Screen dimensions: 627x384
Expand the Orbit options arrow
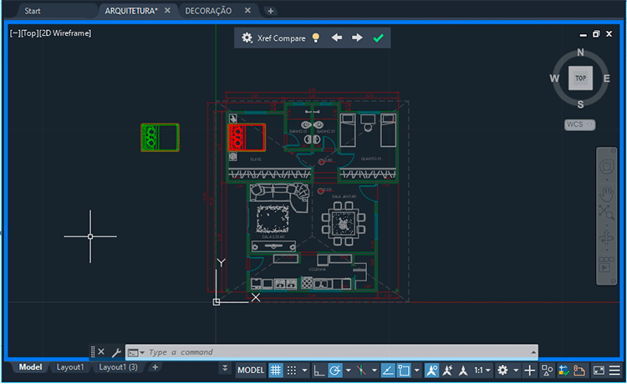[x=607, y=250]
